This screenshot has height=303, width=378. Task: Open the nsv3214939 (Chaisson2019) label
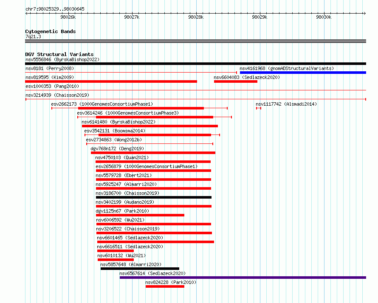[x=57, y=95]
